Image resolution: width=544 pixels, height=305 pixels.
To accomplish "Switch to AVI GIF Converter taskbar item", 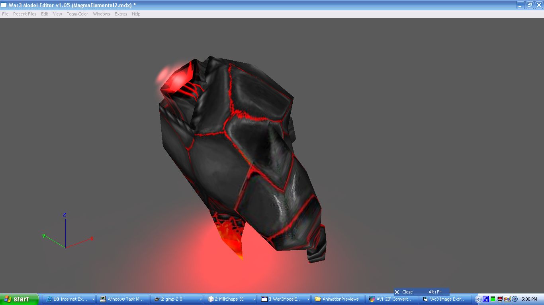I will click(x=391, y=299).
